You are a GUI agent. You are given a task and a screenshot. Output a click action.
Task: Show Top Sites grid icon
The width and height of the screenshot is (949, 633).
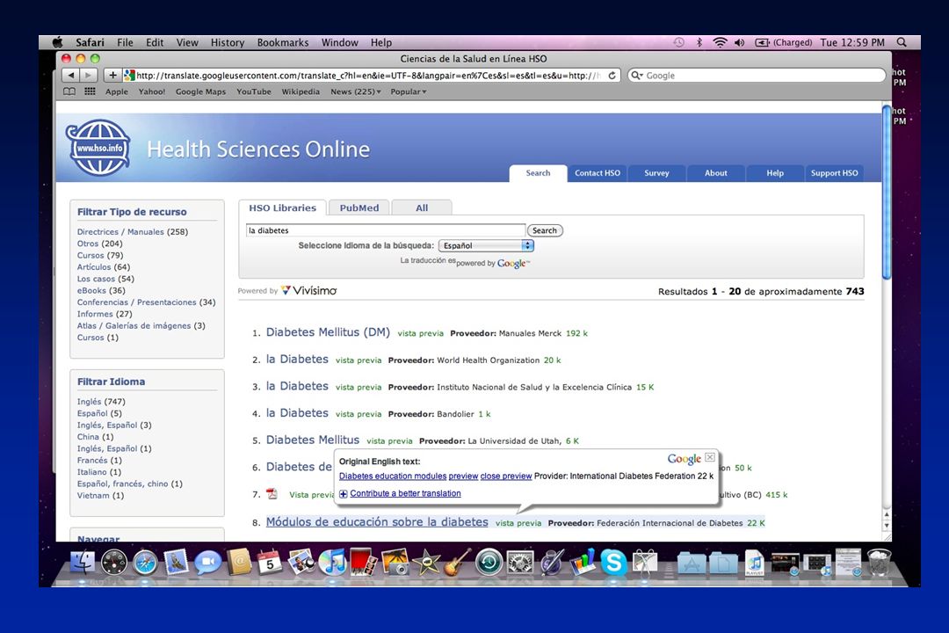pos(90,91)
